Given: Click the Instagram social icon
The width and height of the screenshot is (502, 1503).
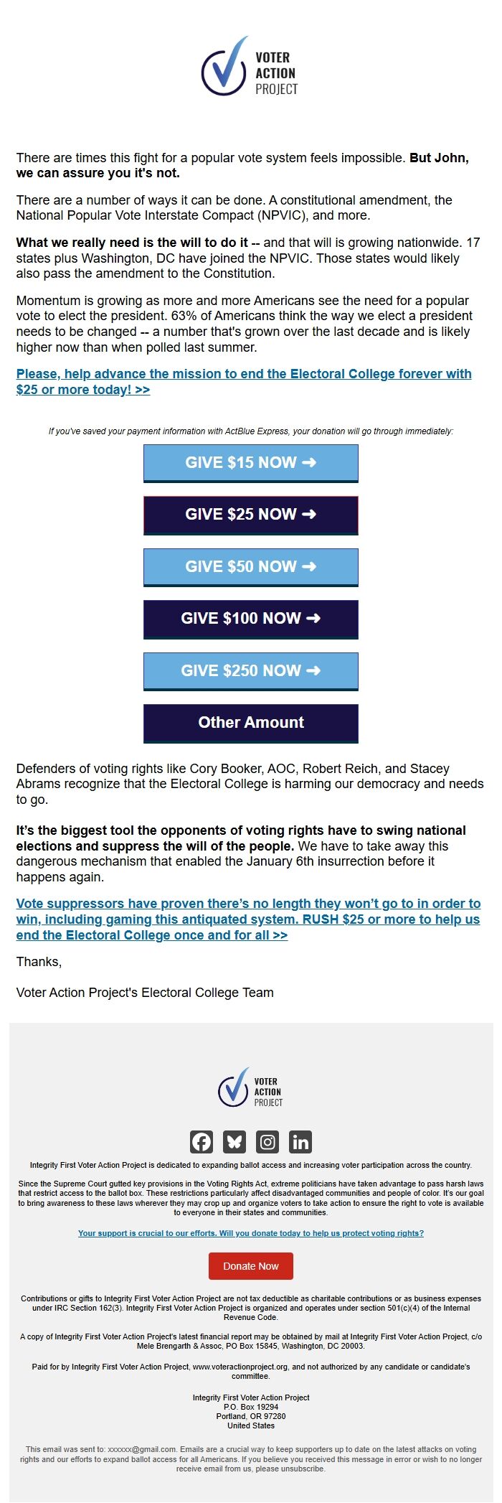Looking at the screenshot, I should [x=267, y=1140].
